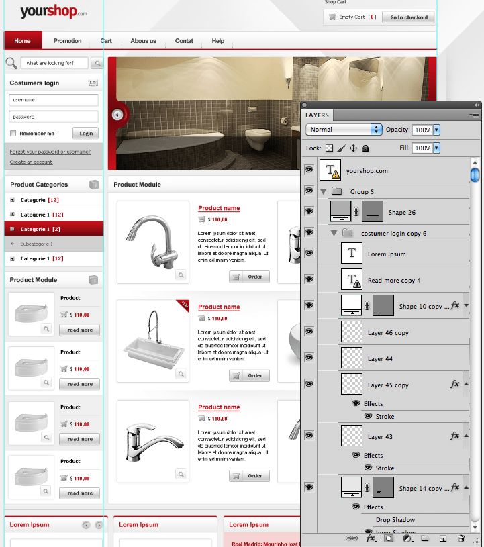Open the Abous us nav tab
The height and width of the screenshot is (547, 484).
143,41
